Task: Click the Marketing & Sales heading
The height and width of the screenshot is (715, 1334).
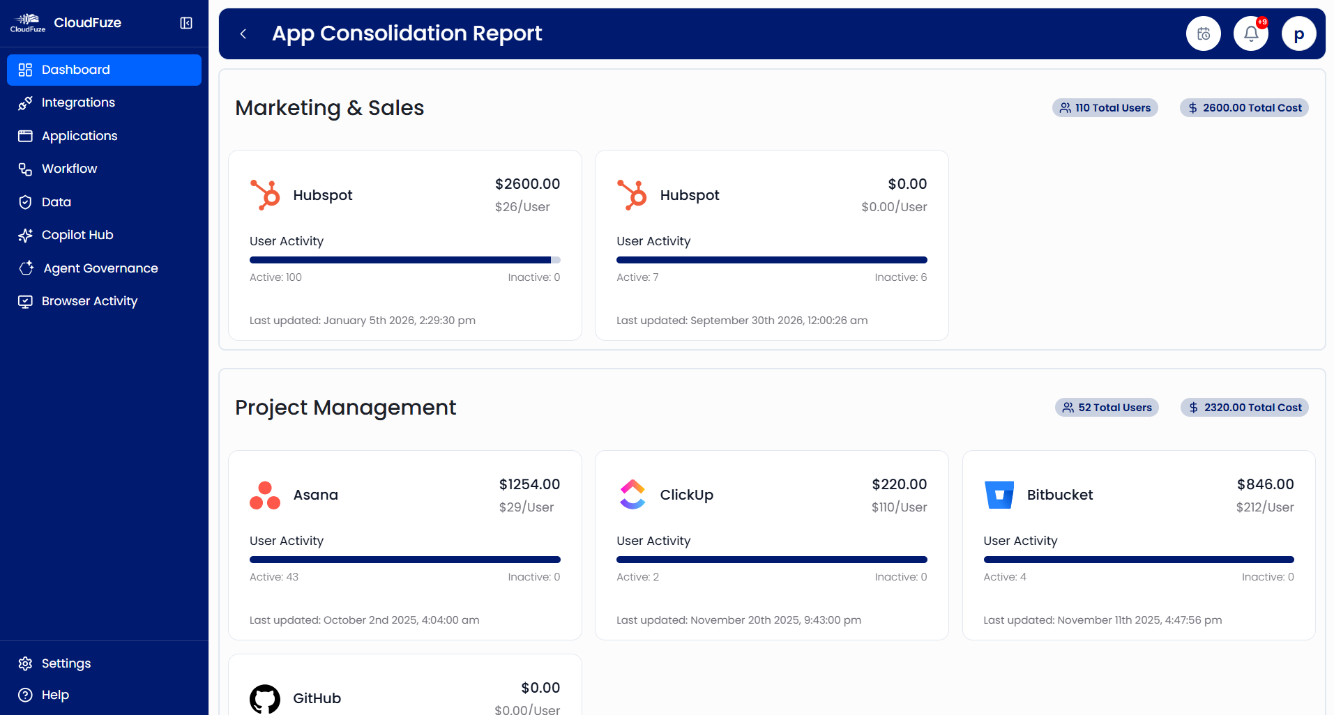Action: tap(329, 108)
